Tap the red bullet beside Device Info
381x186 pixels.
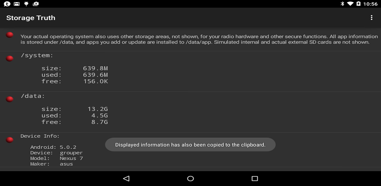point(10,140)
